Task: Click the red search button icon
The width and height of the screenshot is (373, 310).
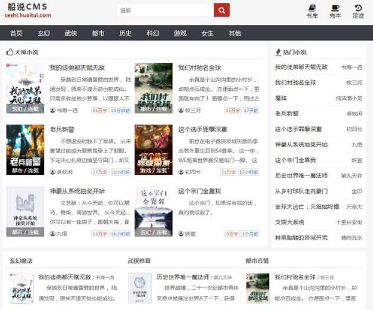Action: (x=222, y=10)
